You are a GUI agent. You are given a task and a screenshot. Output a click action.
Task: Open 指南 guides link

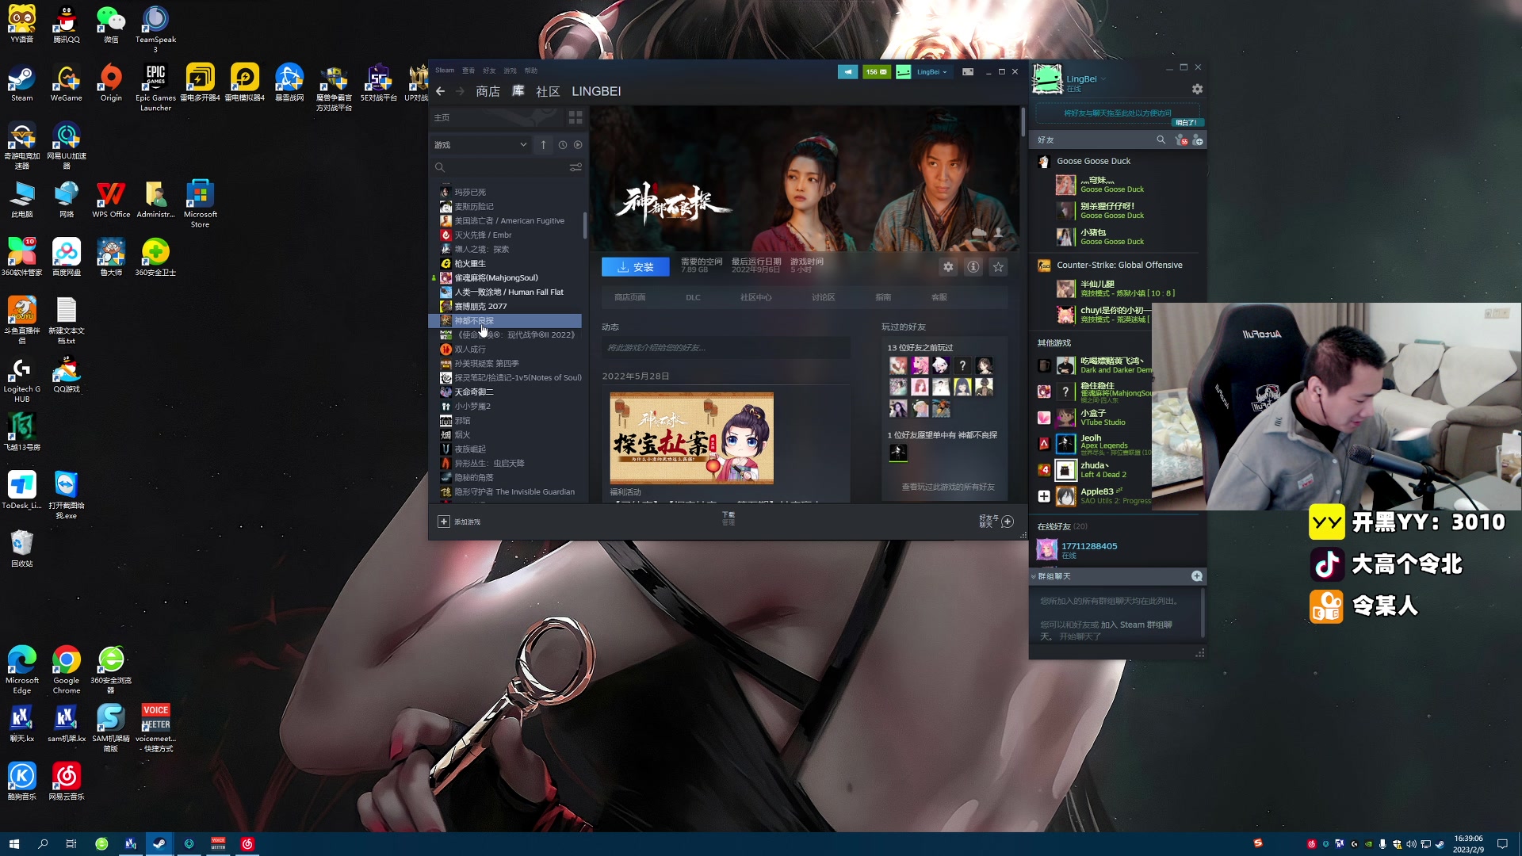(883, 297)
